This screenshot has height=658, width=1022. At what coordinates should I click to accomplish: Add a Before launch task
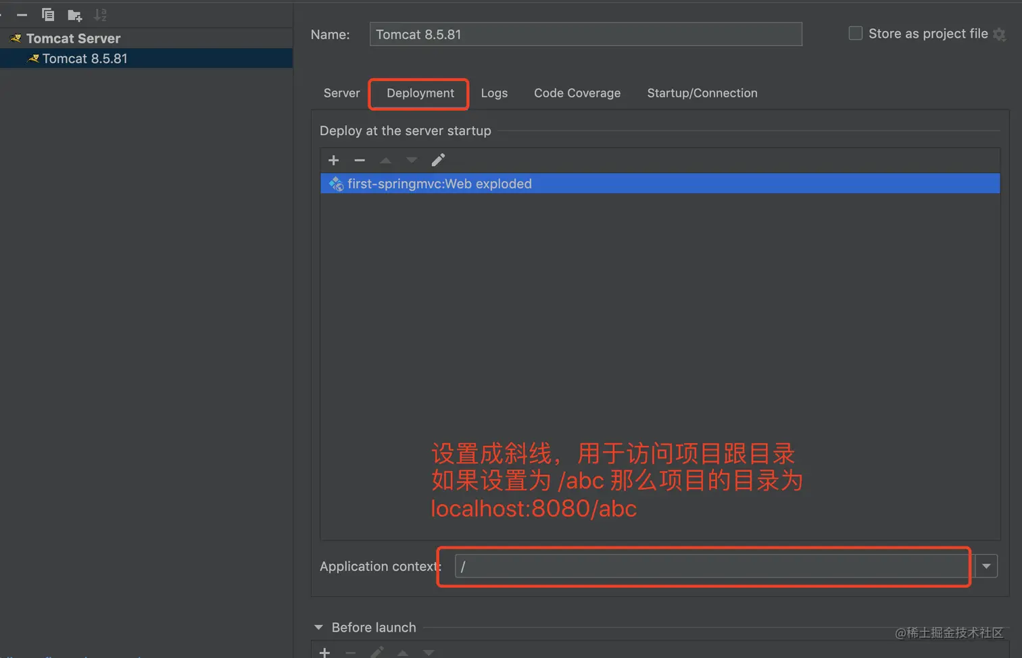325,653
